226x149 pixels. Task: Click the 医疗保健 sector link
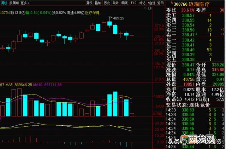(92, 13)
